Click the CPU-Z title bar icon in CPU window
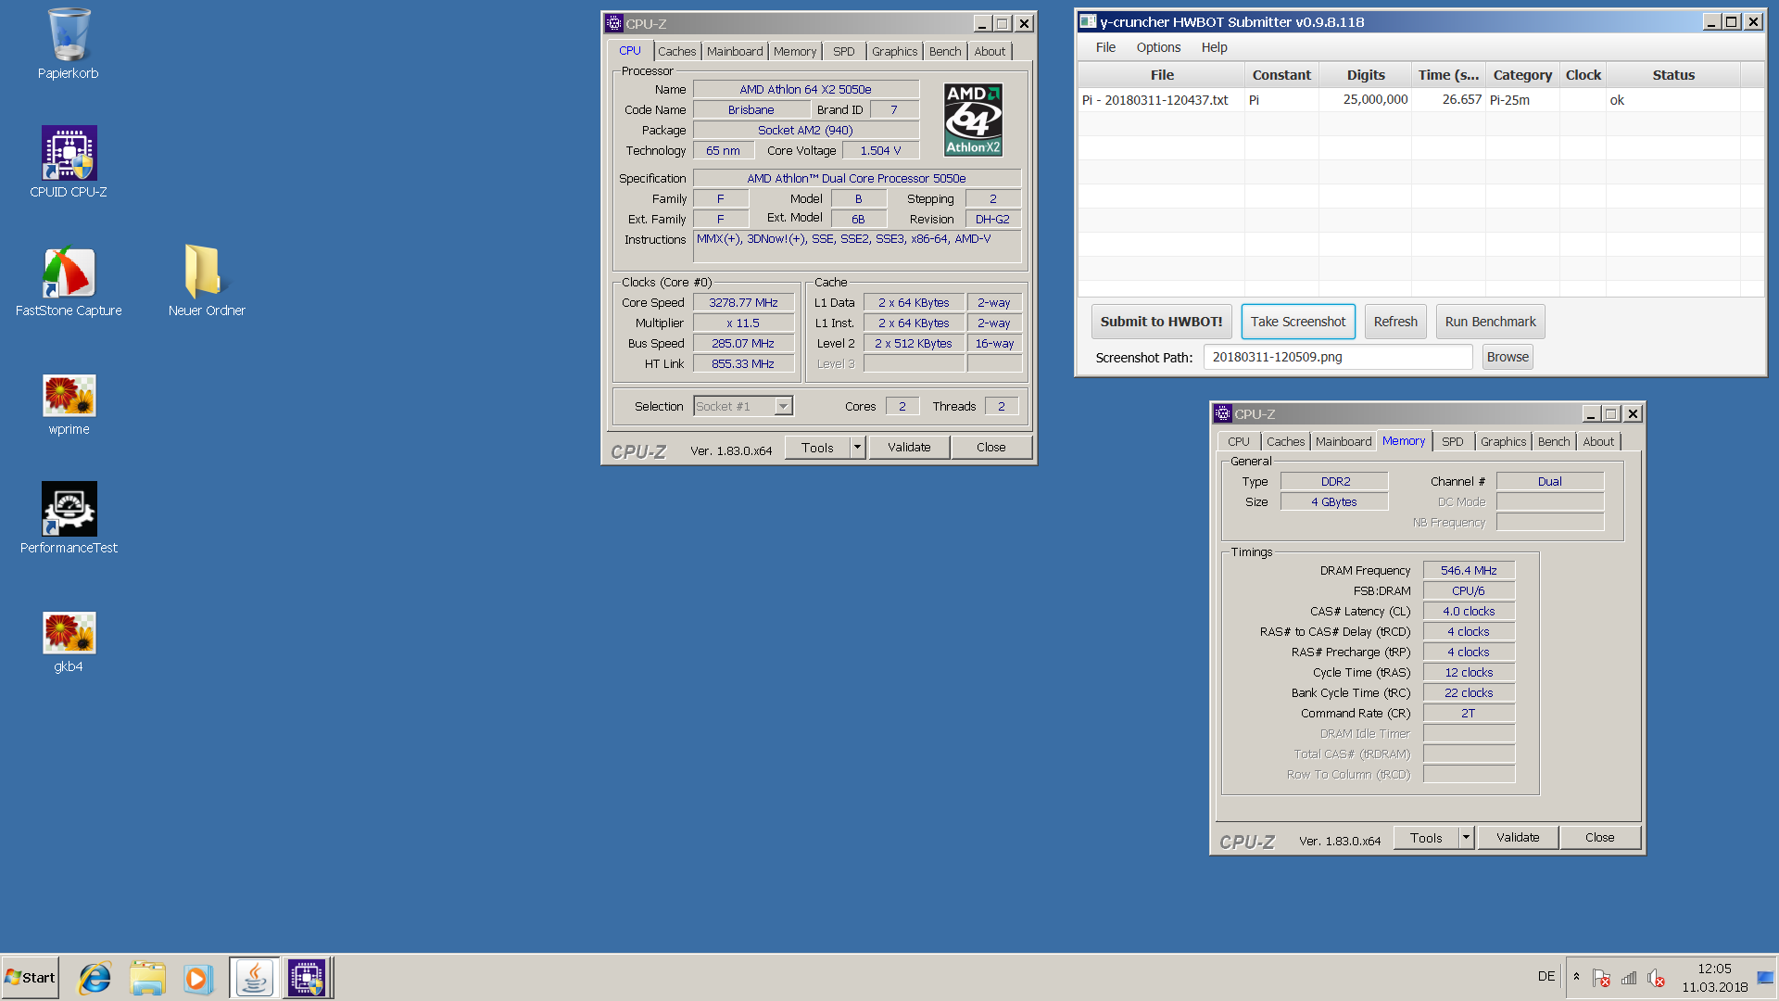1779x1001 pixels. click(x=614, y=24)
